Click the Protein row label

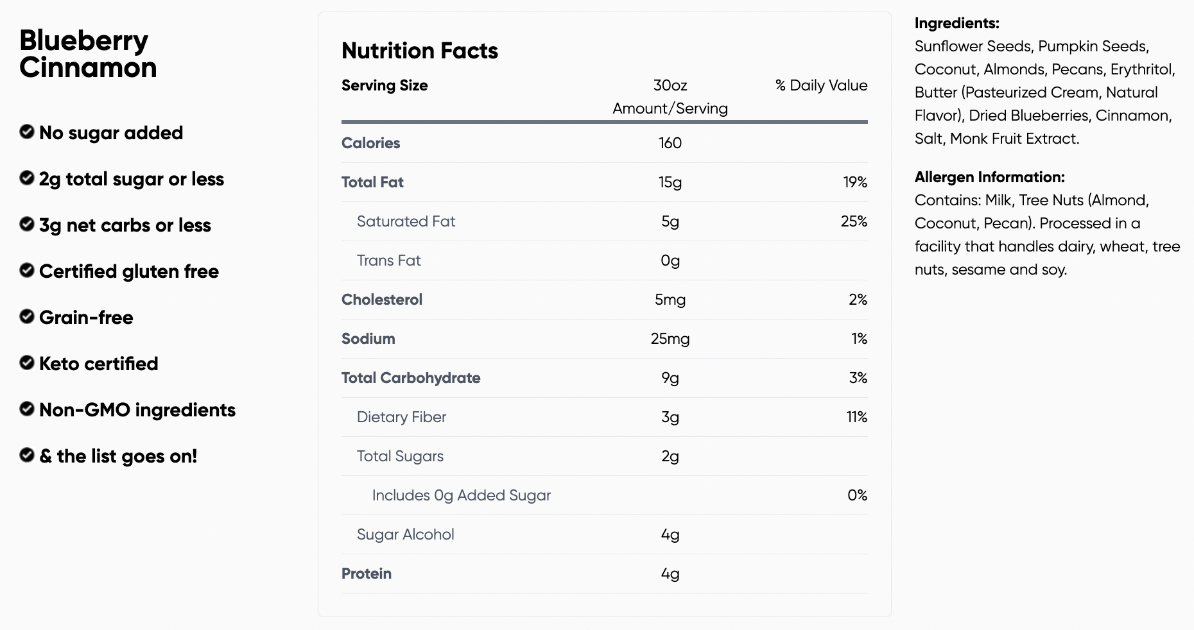[x=367, y=574]
